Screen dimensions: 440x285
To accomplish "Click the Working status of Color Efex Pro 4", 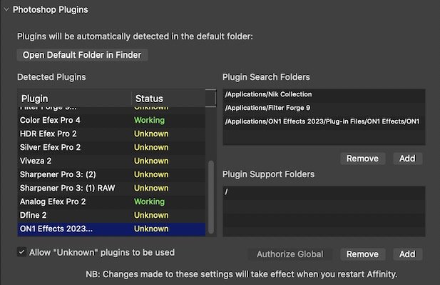I will coord(149,120).
